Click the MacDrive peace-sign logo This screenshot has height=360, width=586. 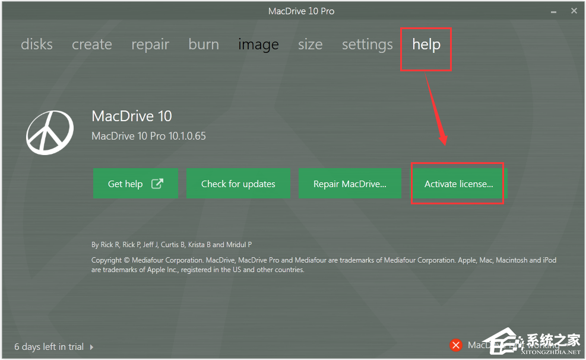point(50,132)
